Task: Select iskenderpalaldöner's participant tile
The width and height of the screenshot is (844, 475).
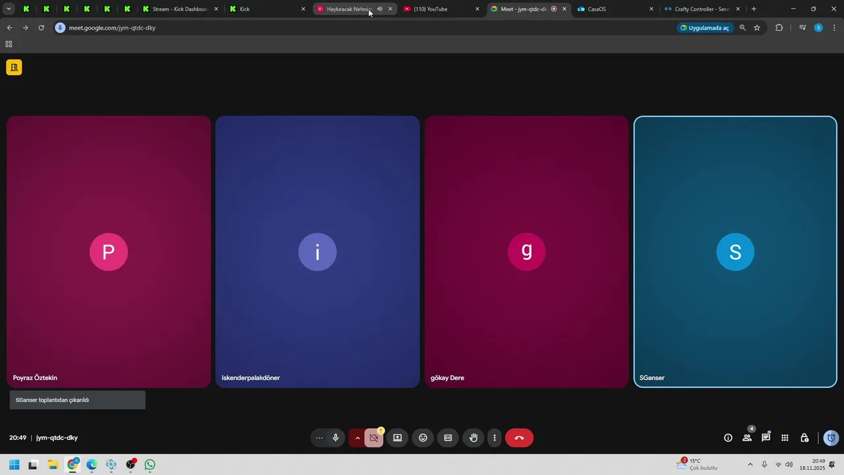Action: [x=317, y=251]
